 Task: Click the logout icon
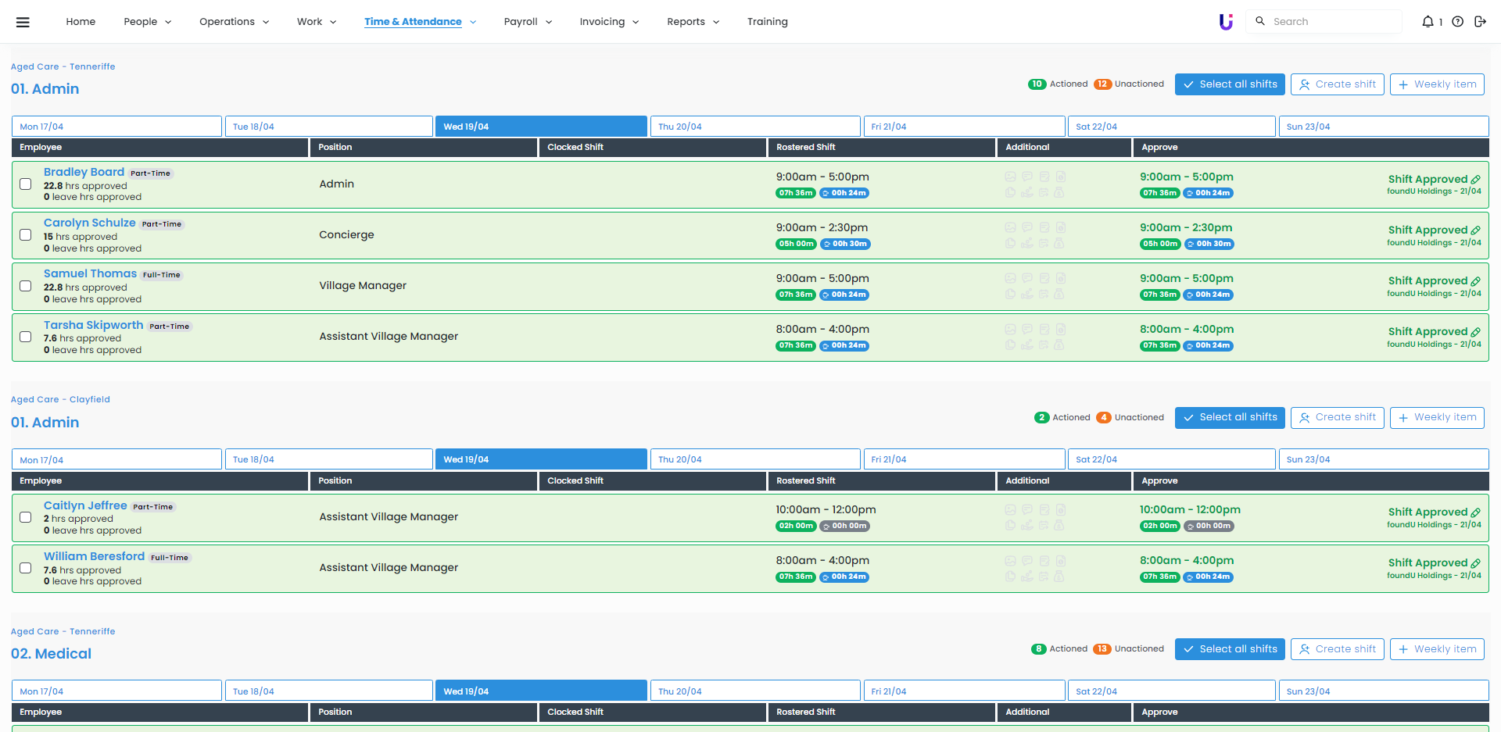tap(1480, 22)
